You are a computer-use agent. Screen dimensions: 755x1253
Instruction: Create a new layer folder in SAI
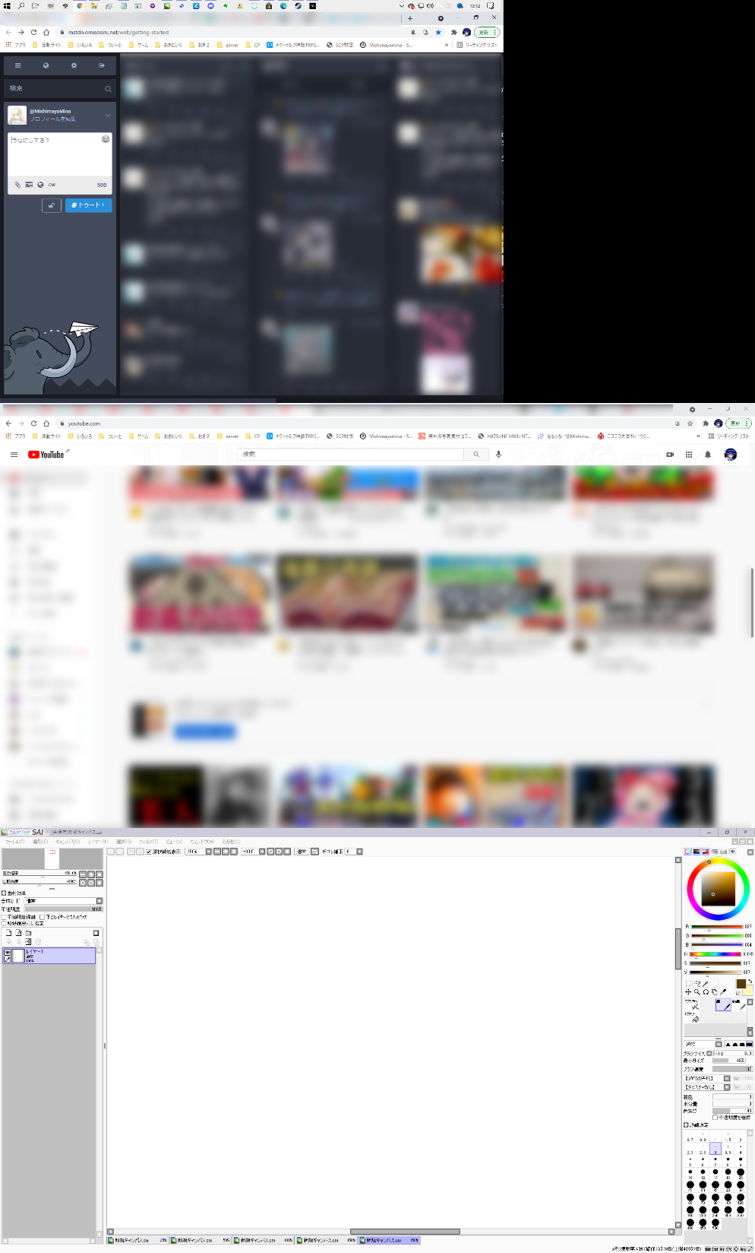[28, 933]
